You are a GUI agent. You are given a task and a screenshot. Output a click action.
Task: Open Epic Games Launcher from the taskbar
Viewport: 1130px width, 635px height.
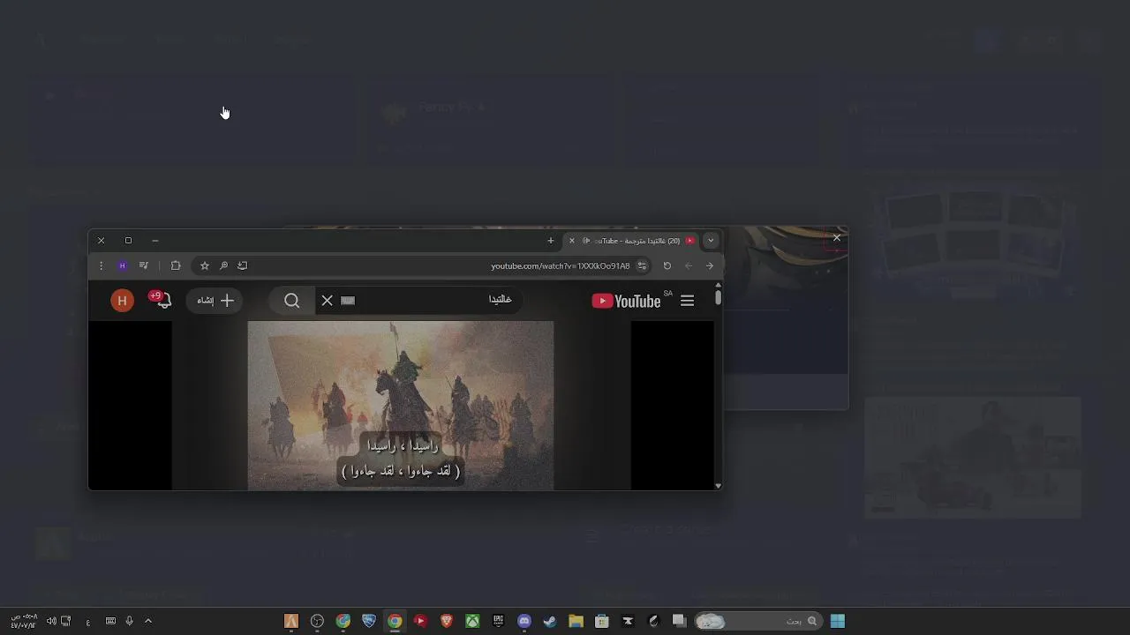[499, 621]
